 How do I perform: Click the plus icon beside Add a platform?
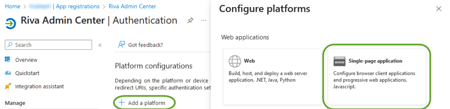pyautogui.click(x=121, y=103)
